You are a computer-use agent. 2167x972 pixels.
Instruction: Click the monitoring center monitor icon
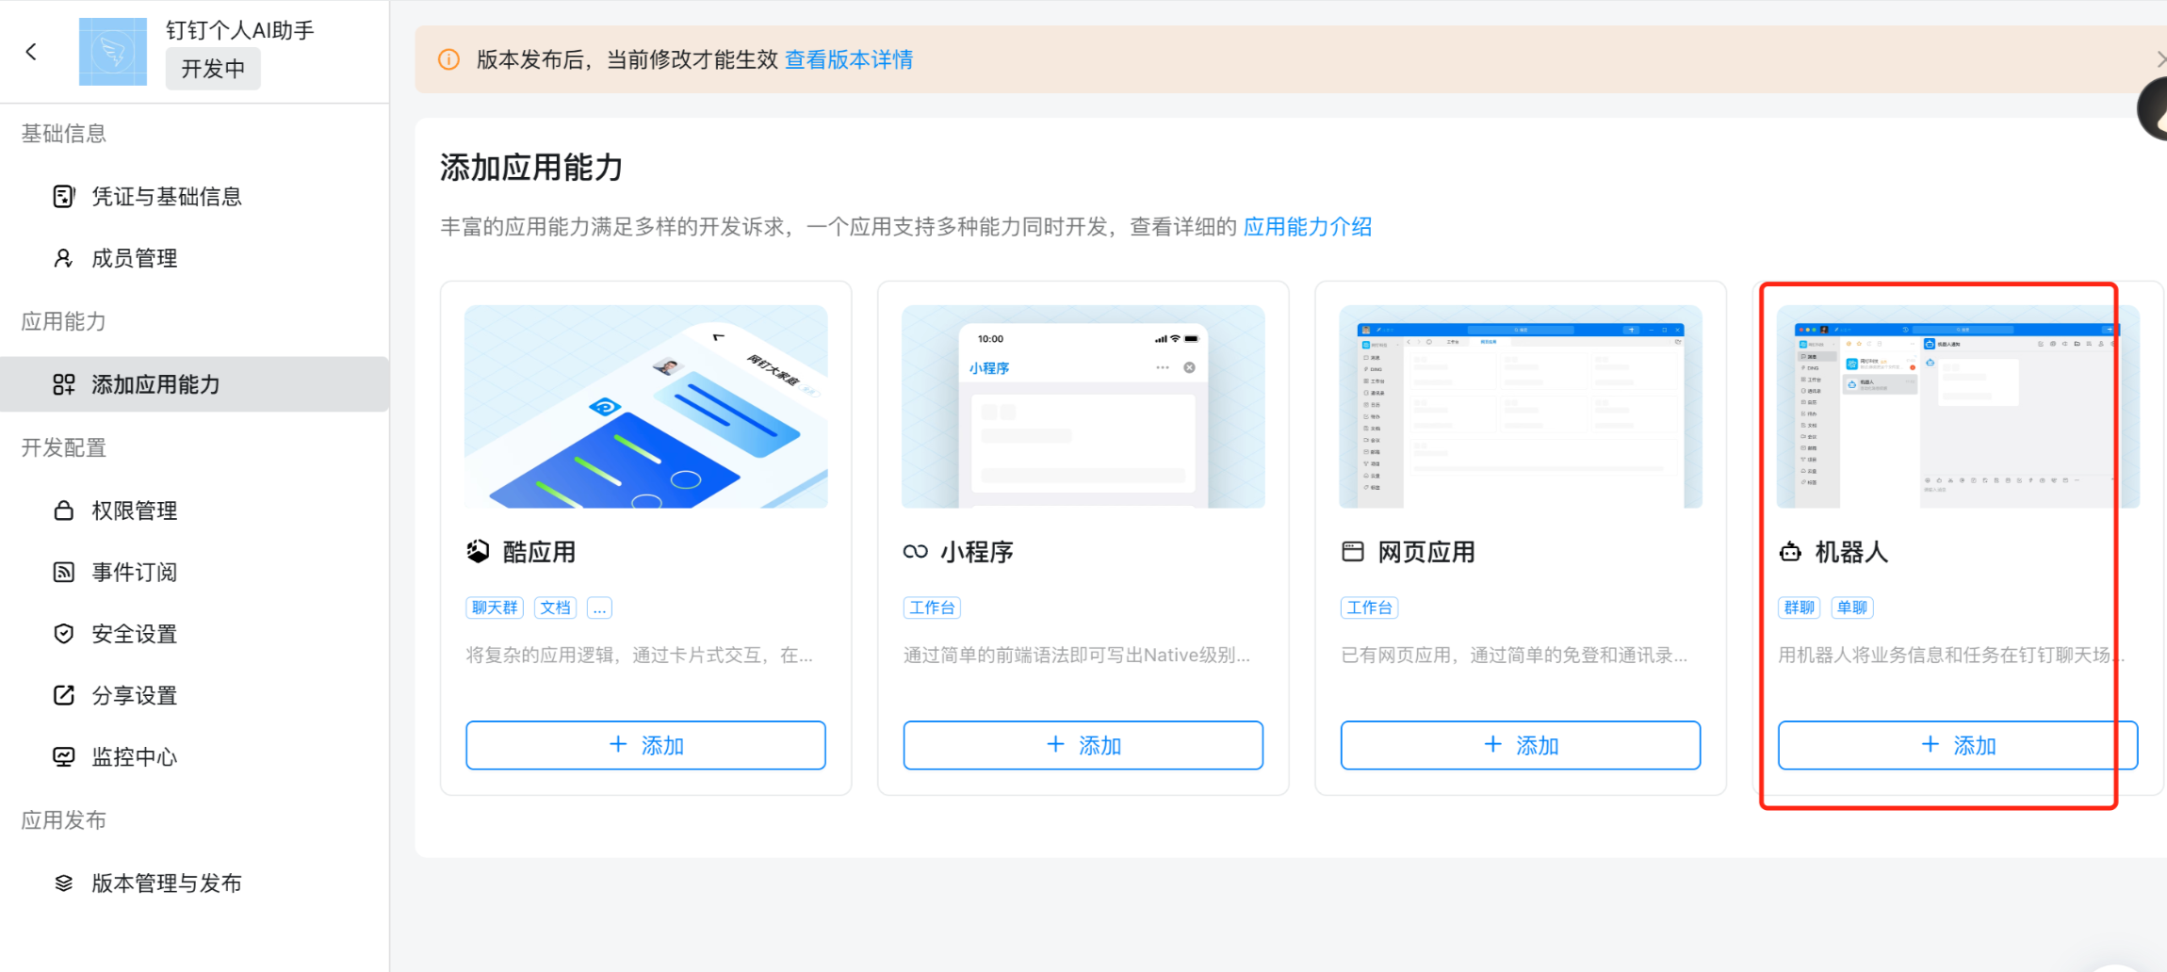pos(64,756)
